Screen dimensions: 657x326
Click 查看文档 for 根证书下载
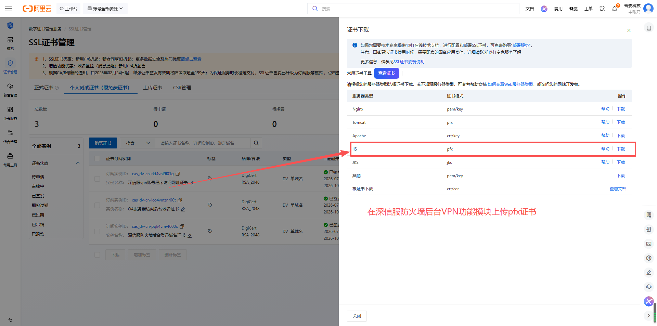coord(618,189)
